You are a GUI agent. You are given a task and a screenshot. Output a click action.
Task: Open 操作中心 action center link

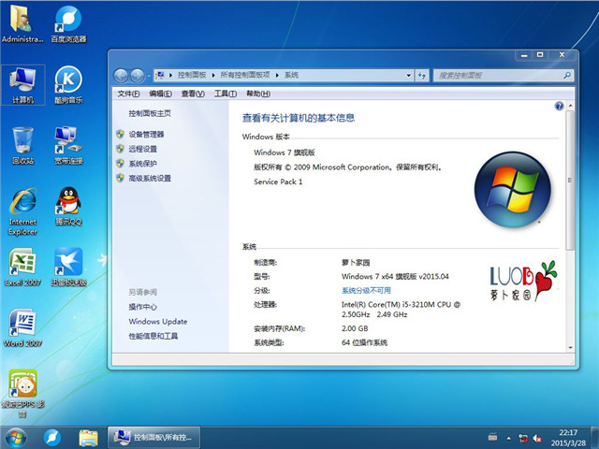[x=143, y=307]
